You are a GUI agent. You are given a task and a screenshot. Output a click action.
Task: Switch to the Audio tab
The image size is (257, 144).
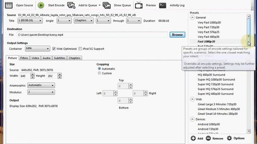[x=47, y=58]
